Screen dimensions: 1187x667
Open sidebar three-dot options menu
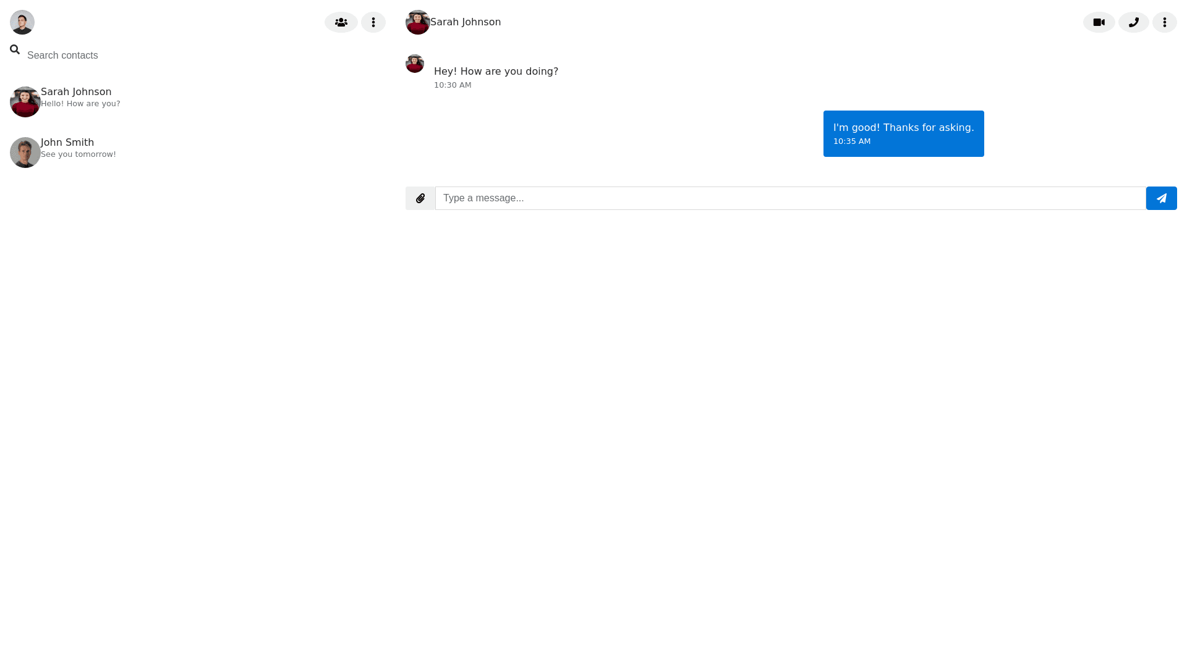[373, 22]
